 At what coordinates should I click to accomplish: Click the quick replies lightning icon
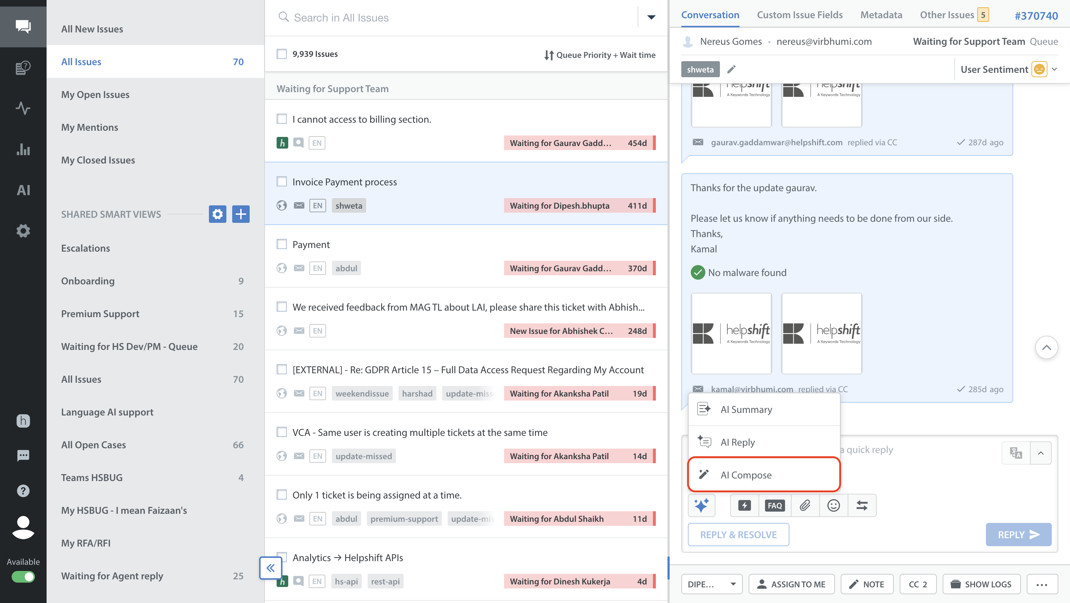coord(744,505)
